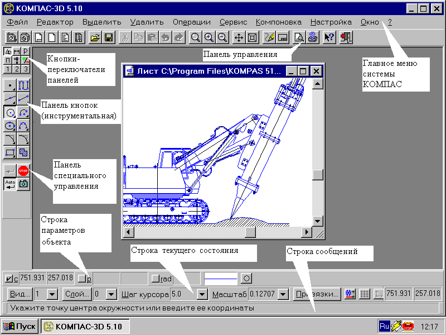This screenshot has height=335, width=446.
Task: Click the horizontal scrollbar thumb in drawing window
Action: coord(250,232)
